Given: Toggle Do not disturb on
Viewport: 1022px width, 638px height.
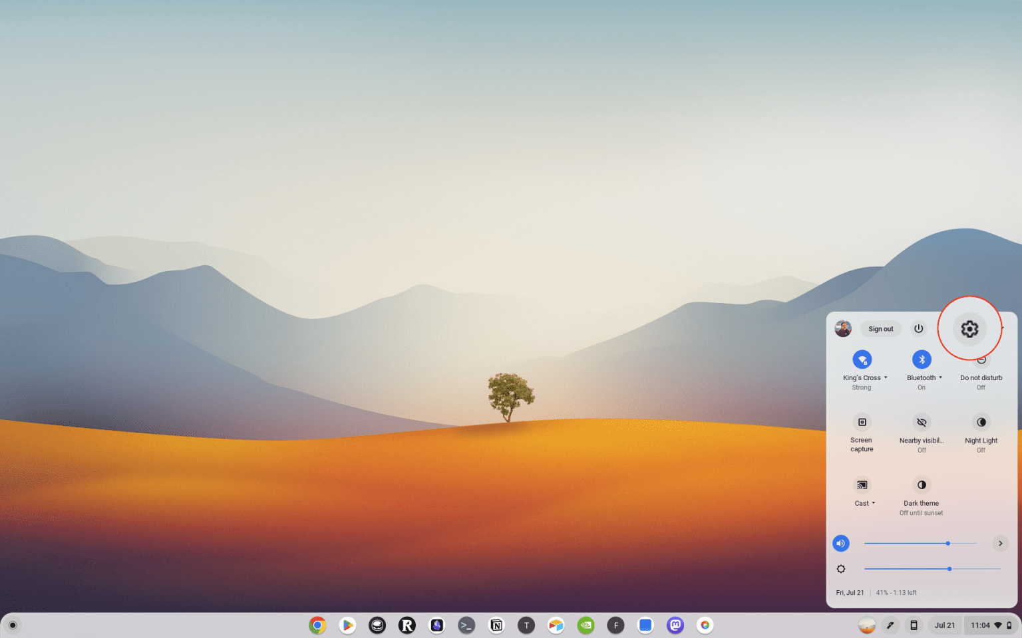Looking at the screenshot, I should 981,360.
